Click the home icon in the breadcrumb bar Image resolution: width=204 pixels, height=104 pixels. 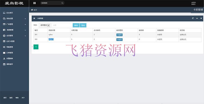[32, 10]
